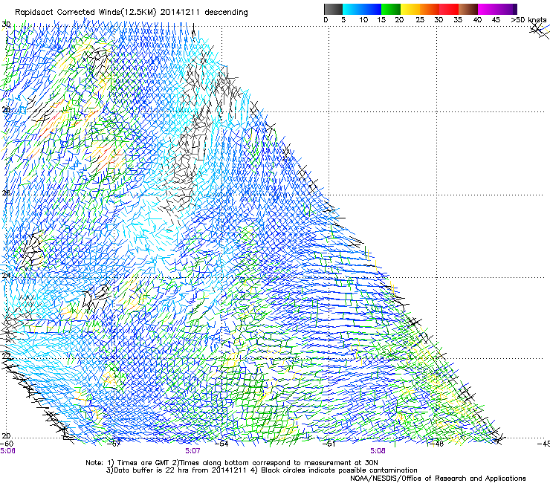Click the "Times are GMT" note text
Screen dimensions: 550x483
143,463
